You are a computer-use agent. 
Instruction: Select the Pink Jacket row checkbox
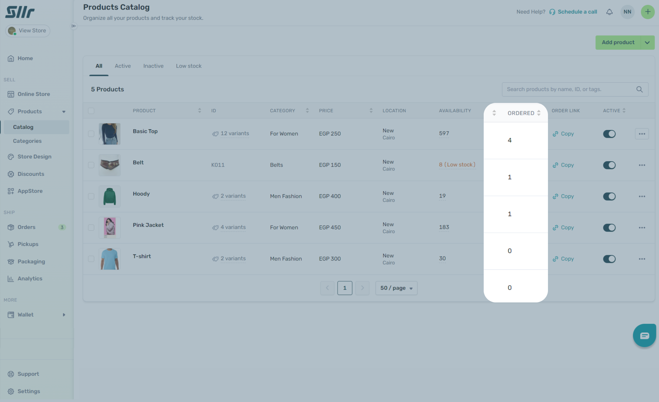pyautogui.click(x=91, y=228)
